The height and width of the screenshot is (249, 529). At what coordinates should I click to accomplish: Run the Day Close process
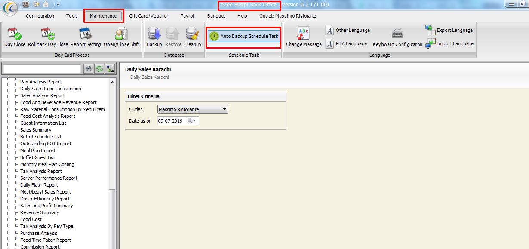(15, 37)
